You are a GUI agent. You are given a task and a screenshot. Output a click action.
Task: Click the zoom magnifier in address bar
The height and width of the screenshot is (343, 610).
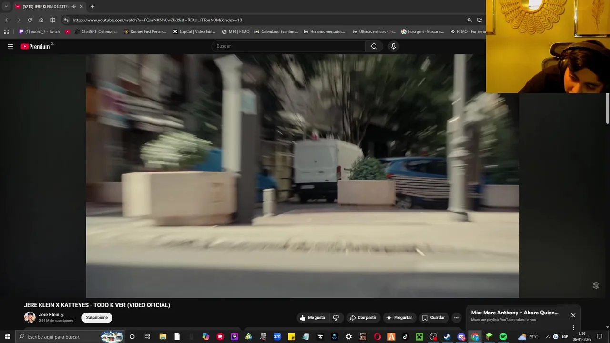click(x=469, y=20)
